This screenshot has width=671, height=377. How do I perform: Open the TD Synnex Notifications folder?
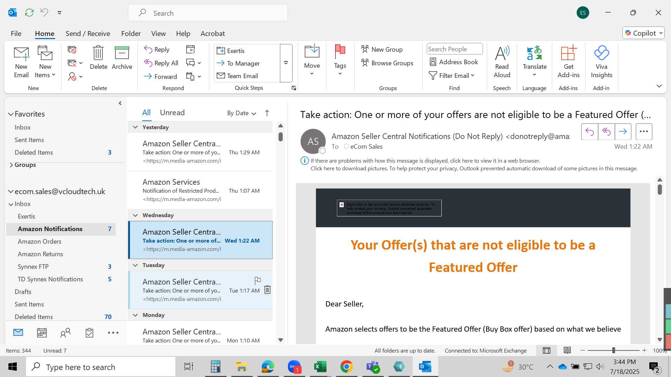[x=50, y=279]
